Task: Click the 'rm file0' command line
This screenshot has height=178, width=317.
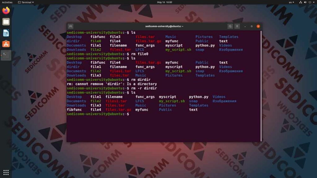Action: pos(140,54)
